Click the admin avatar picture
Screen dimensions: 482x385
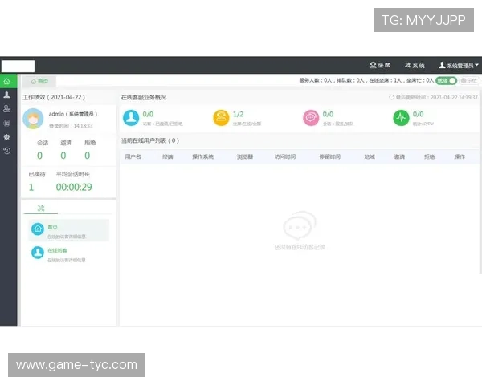33,119
